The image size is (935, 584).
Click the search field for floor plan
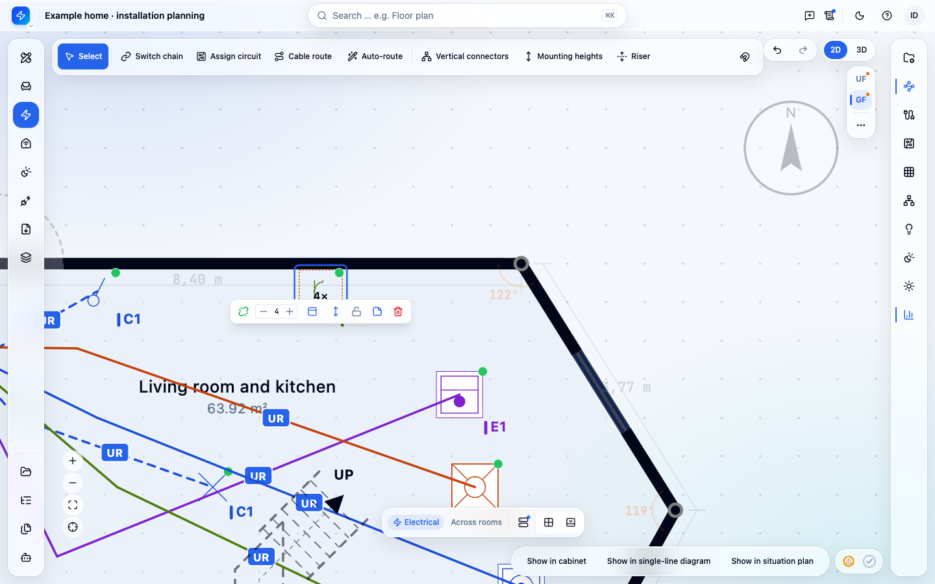(467, 16)
